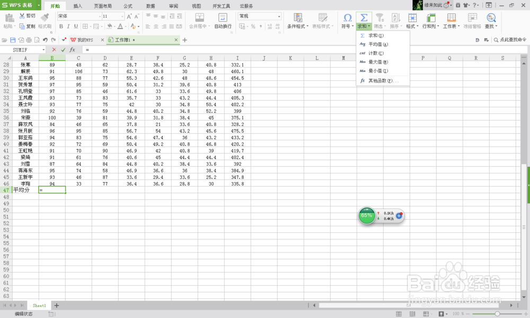
Task: Confirm formula entry with the green check
Action: pos(63,50)
